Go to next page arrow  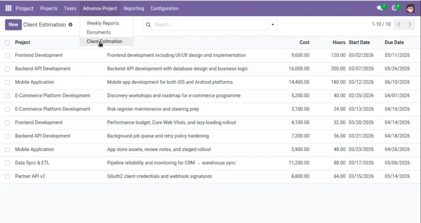click(410, 24)
